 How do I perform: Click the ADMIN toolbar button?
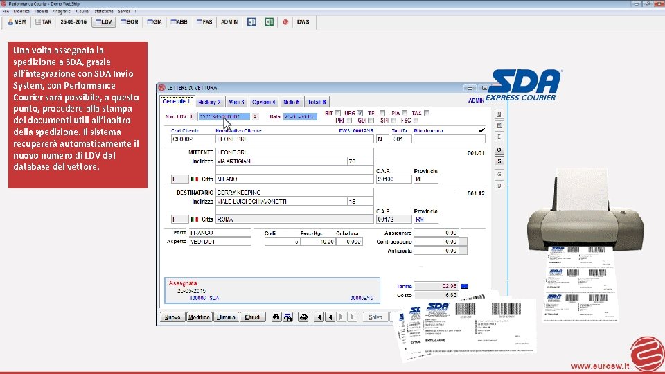pos(229,22)
